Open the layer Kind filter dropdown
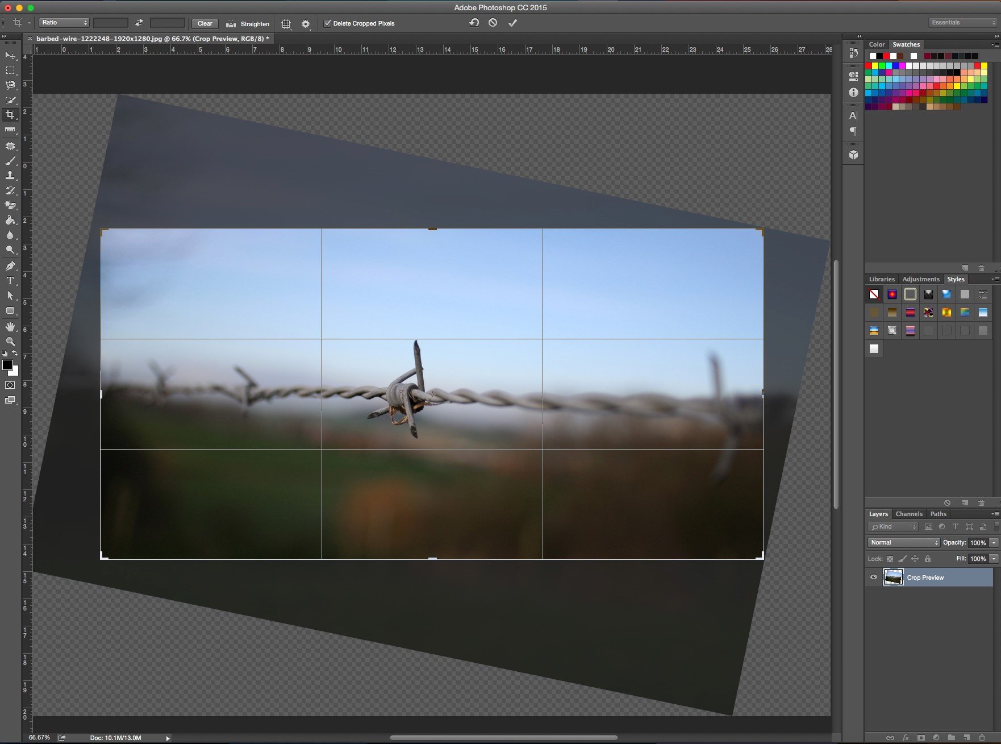Image resolution: width=1001 pixels, height=744 pixels. click(x=893, y=527)
